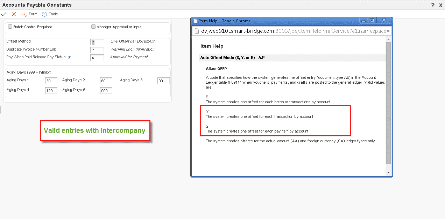Enable Batch Control Required checkbox
The width and height of the screenshot is (445, 219).
[x=10, y=27]
